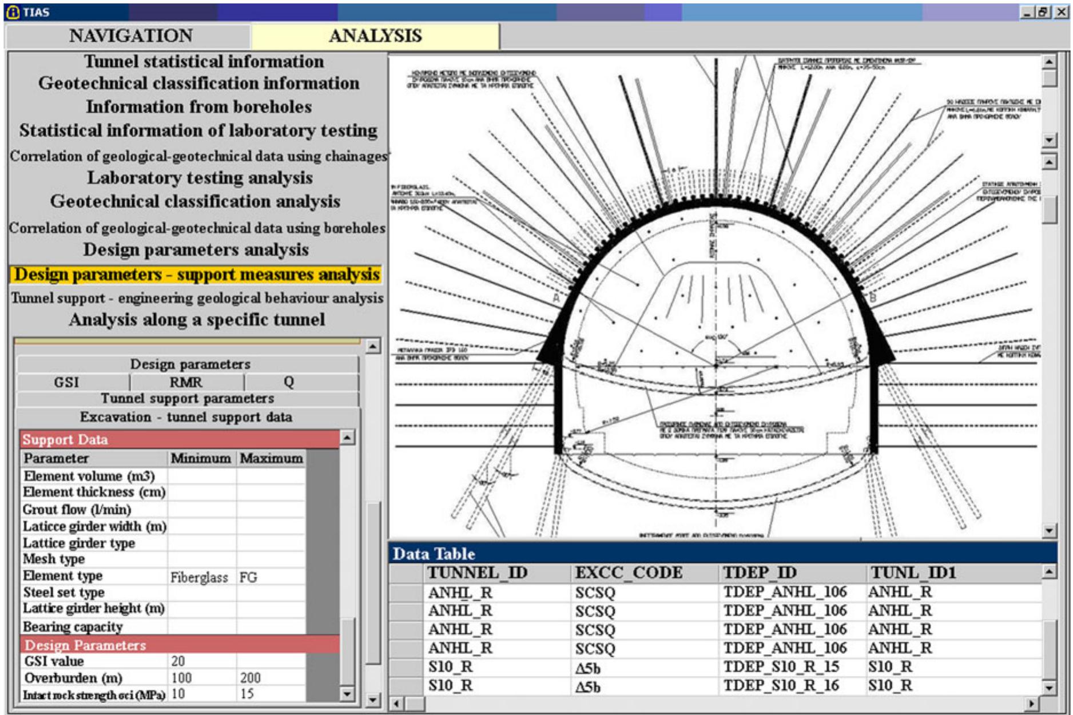Open Tunnel statistical information
The width and height of the screenshot is (1073, 715).
click(x=204, y=61)
